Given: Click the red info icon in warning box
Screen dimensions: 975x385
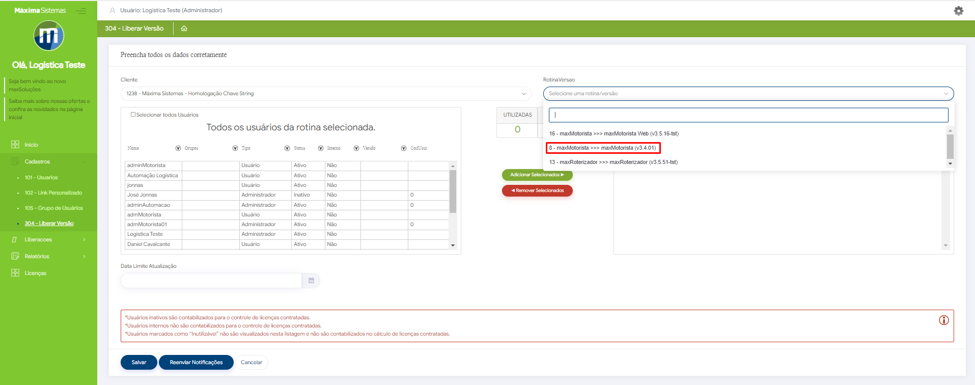Looking at the screenshot, I should click(943, 320).
